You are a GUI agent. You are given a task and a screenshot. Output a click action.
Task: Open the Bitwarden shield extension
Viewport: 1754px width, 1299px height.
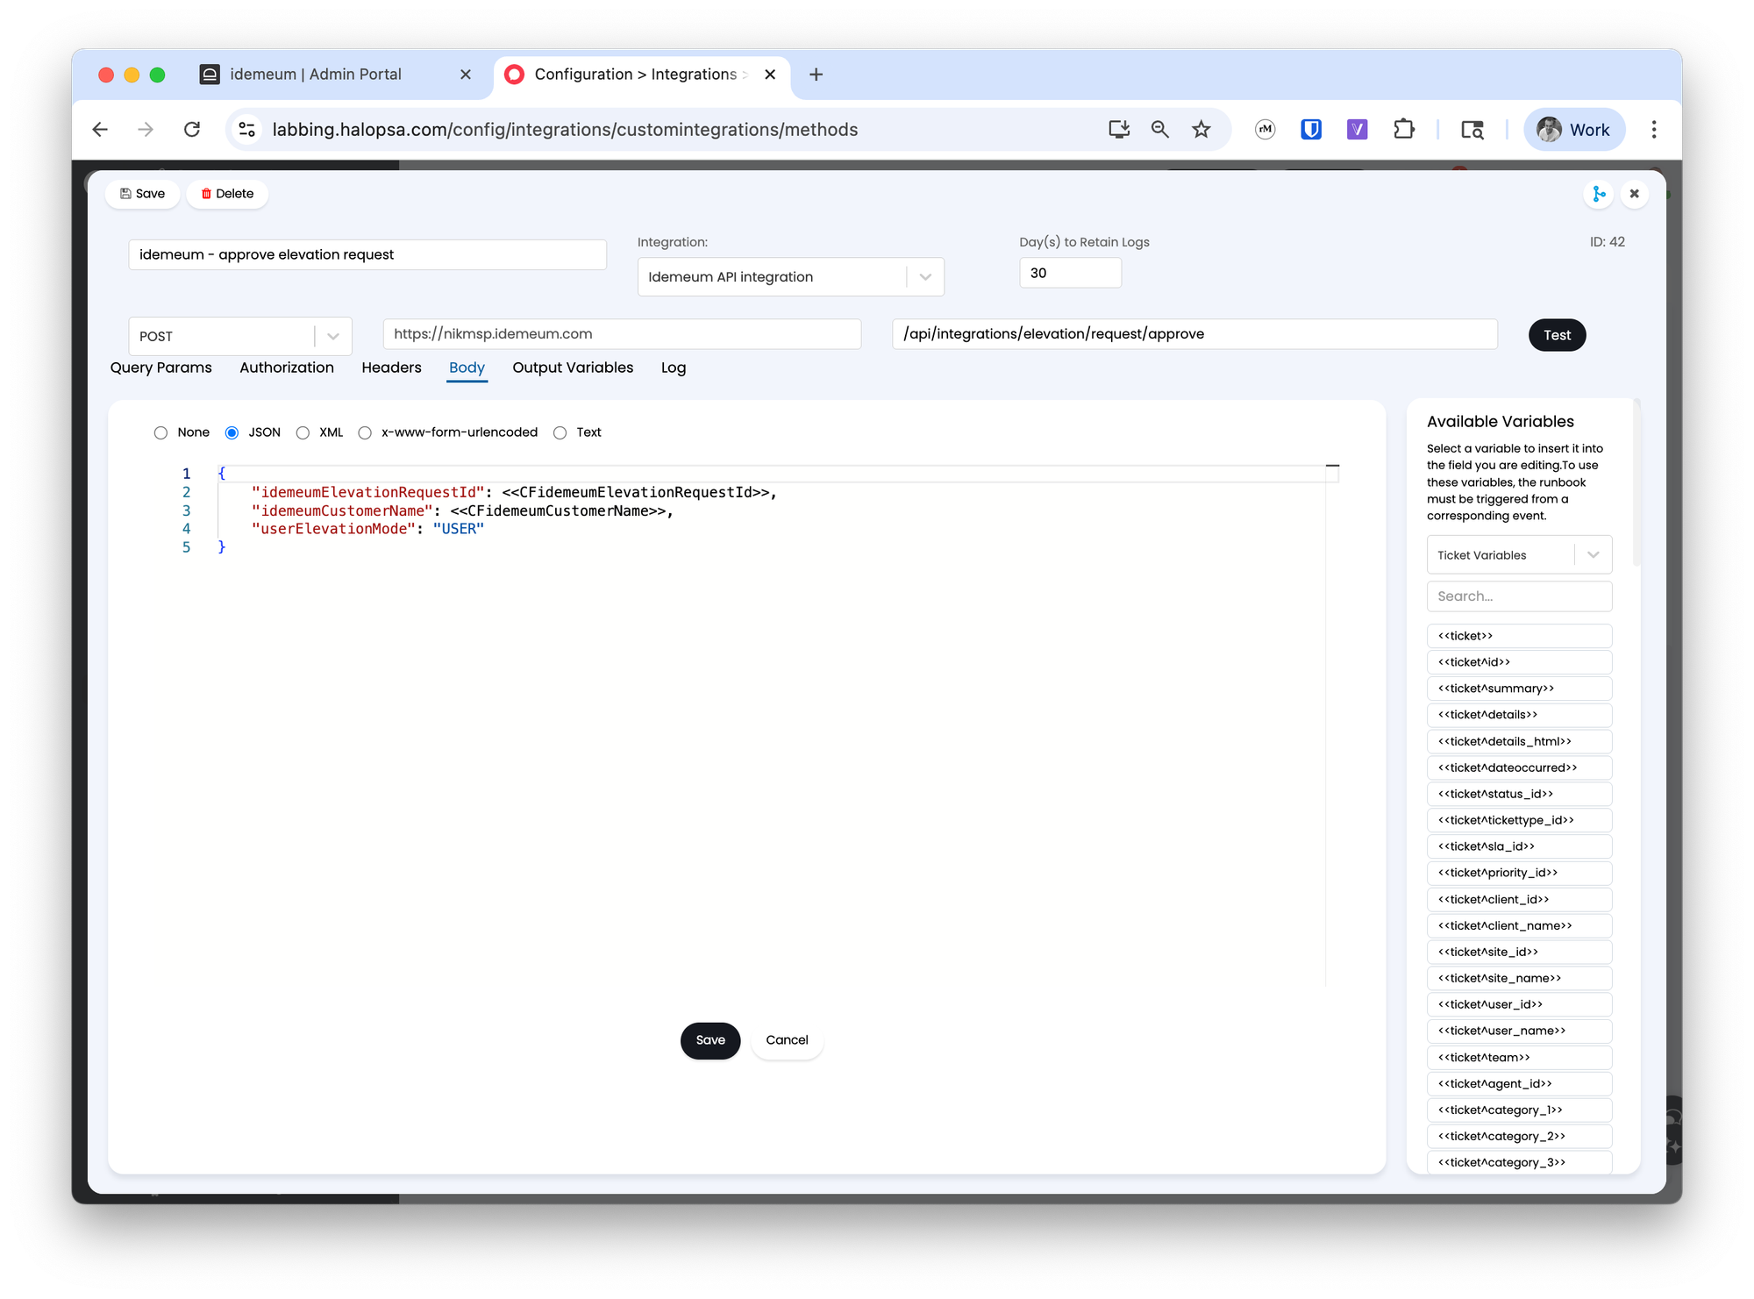pyautogui.click(x=1310, y=130)
